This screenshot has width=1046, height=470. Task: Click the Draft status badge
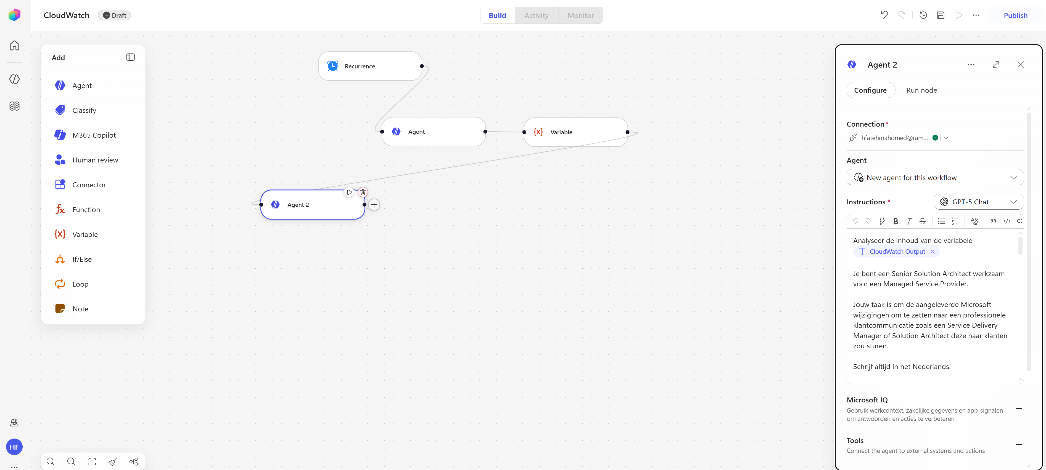pyautogui.click(x=114, y=15)
